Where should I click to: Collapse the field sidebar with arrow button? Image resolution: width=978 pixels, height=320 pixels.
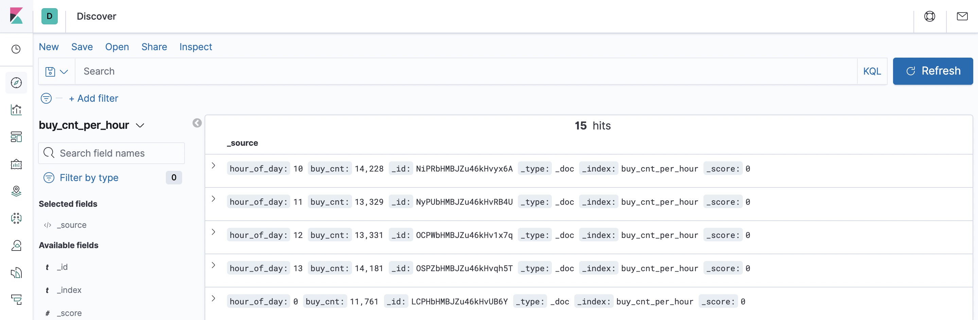point(197,123)
